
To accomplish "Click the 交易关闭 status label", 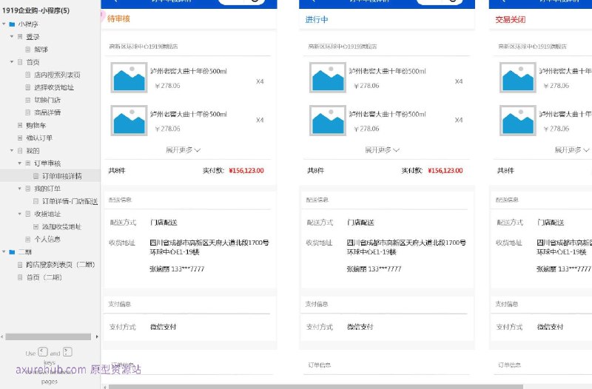I will [511, 20].
